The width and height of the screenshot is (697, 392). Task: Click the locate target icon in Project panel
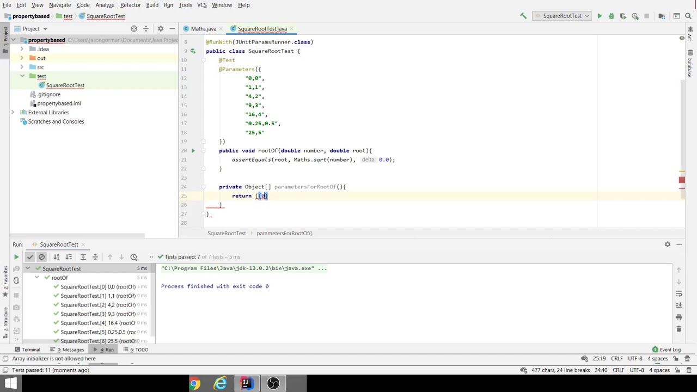click(134, 29)
